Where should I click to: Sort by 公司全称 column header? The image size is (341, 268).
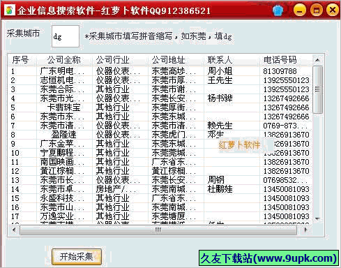click(64, 60)
